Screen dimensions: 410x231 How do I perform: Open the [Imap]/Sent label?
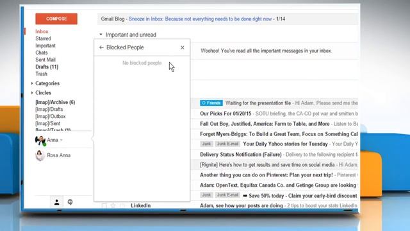tap(48, 123)
